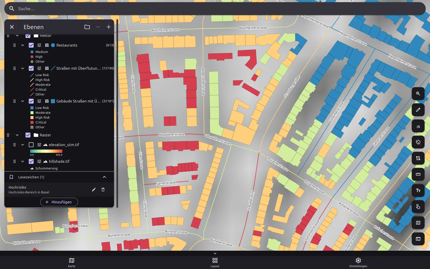Viewport: 430px width, 269px height.
Task: Click the Hinzufügen bookmark button
Action: (59, 202)
